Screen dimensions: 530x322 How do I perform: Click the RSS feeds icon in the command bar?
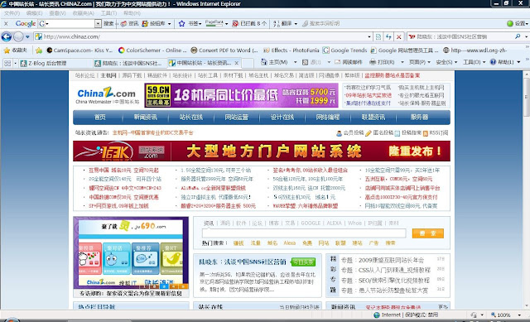[306, 62]
